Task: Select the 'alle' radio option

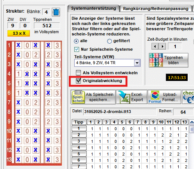Action: coord(76,41)
